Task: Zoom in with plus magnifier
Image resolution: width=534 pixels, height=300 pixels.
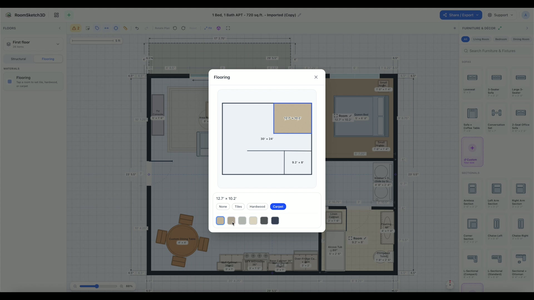Action: point(121,286)
